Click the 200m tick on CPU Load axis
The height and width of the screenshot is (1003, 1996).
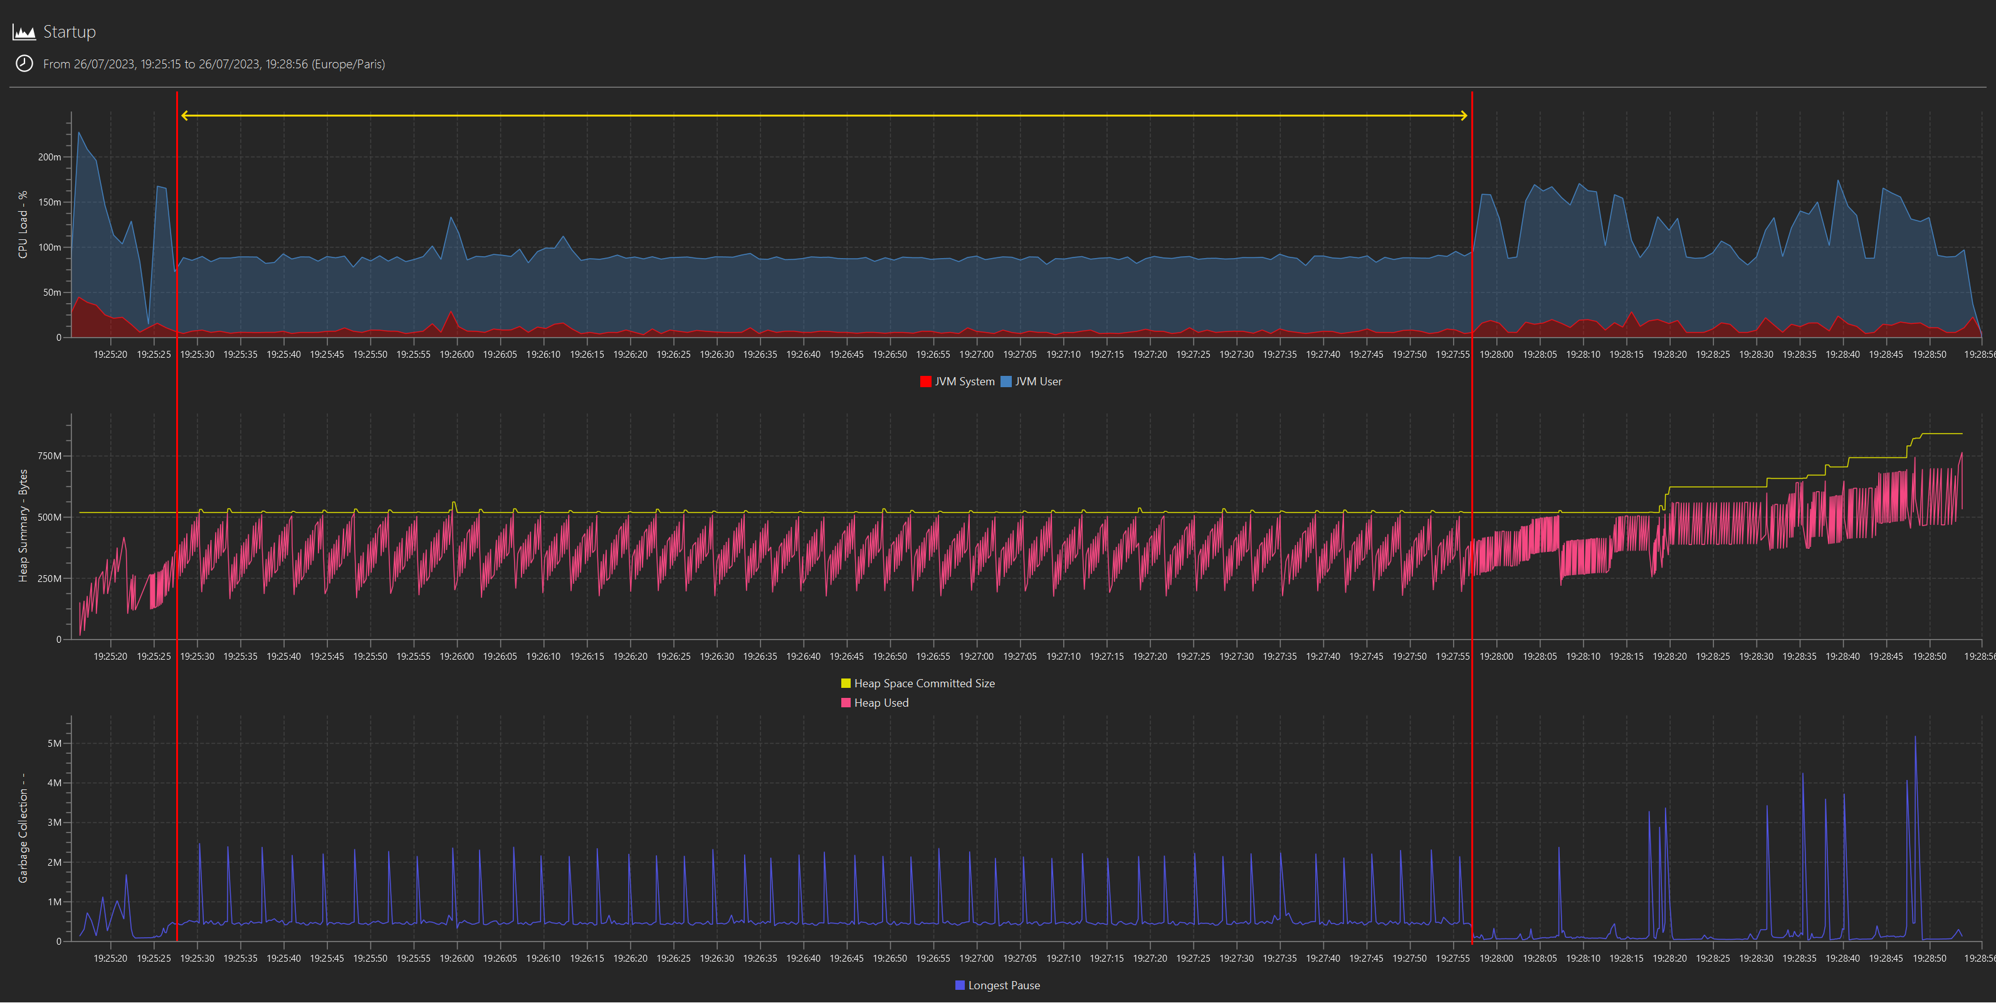pos(50,157)
